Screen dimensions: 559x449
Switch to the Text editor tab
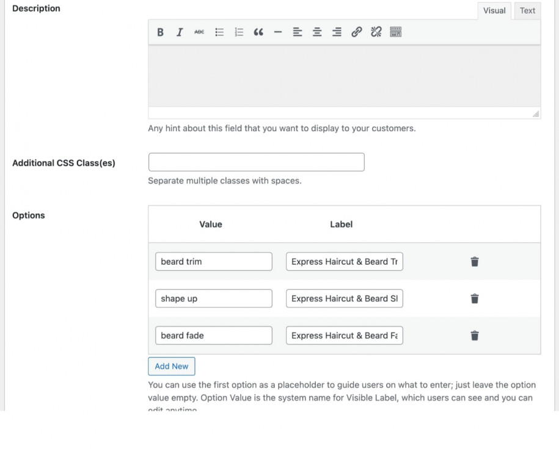tap(527, 10)
